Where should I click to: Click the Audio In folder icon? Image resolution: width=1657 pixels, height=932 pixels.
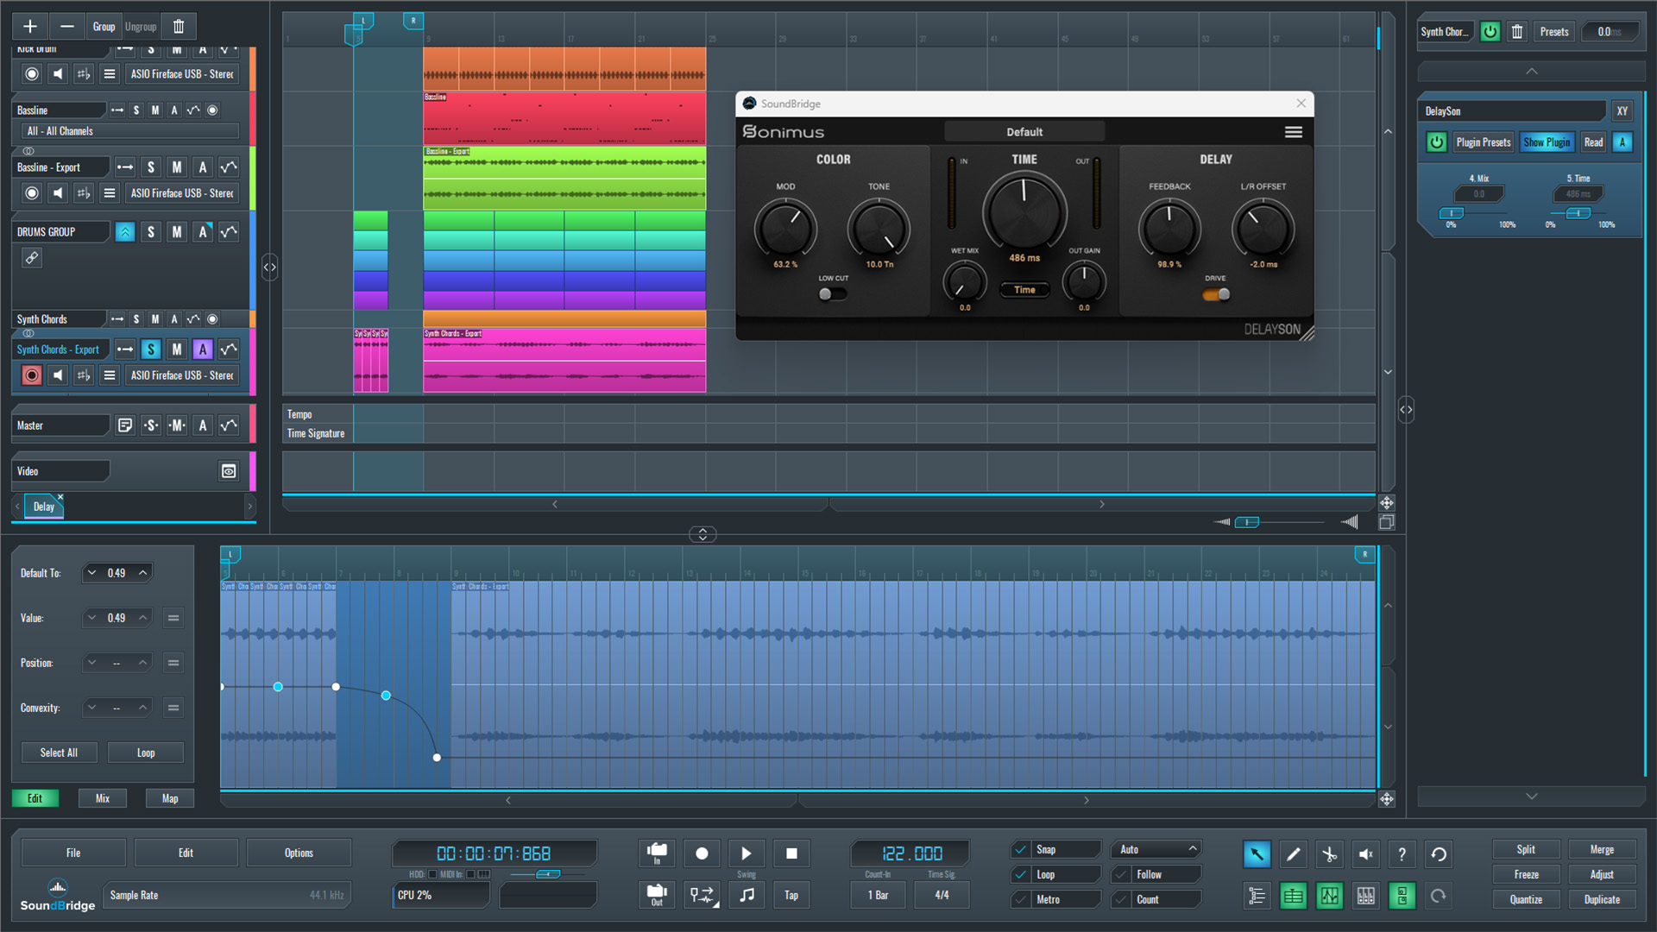click(657, 853)
